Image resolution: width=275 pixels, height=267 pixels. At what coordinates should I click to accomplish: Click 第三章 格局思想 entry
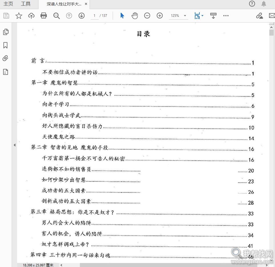142,212
